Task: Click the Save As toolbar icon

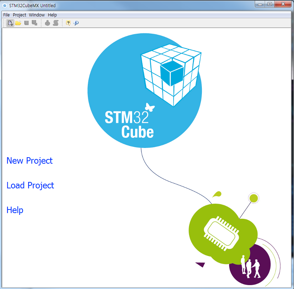Action: pyautogui.click(x=34, y=23)
